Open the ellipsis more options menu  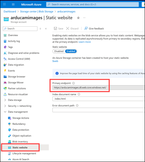pos(84,18)
